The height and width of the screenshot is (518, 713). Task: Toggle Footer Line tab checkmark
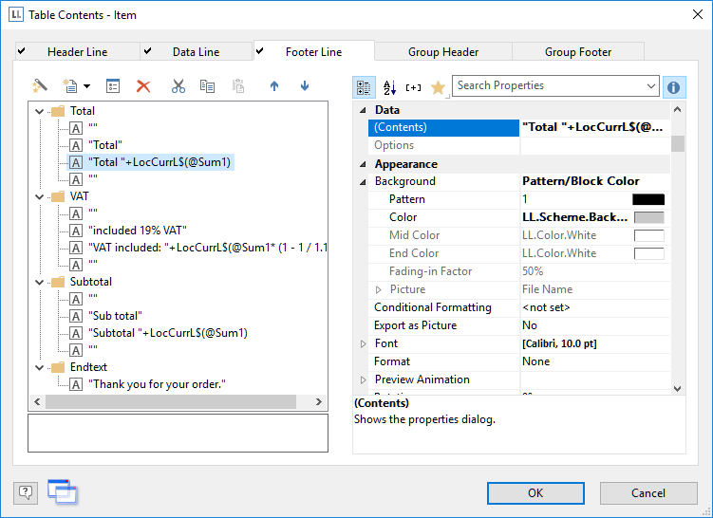click(259, 51)
